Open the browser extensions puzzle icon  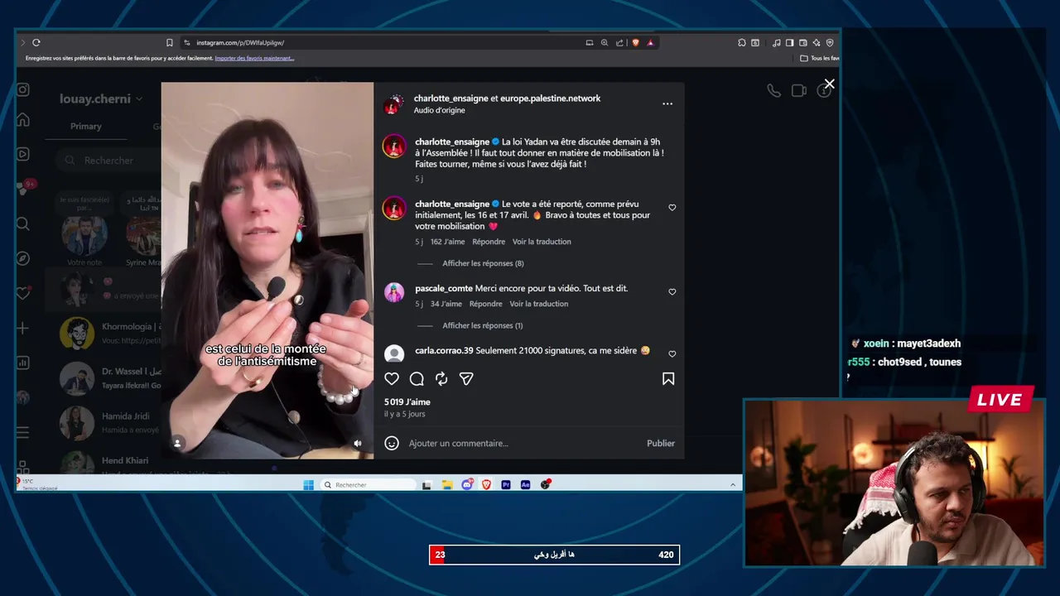point(742,42)
